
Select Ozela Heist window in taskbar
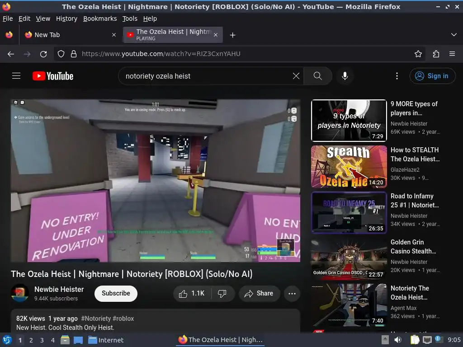221,340
